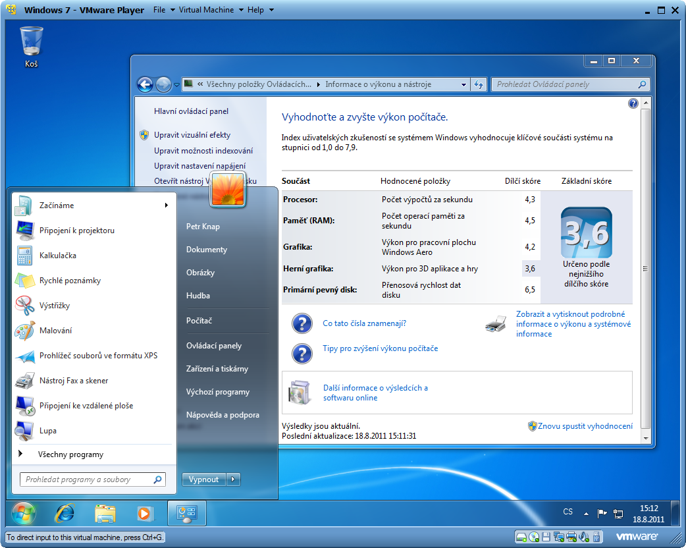Viewport: 686px width, 548px height.
Task: Click the VMware CD/DVD drive status icon
Action: 534,537
